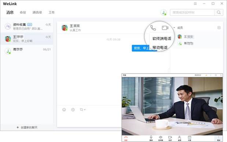Mute the microphone in the video call
Screen dimensions: 227x142
pyautogui.click(x=151, y=138)
